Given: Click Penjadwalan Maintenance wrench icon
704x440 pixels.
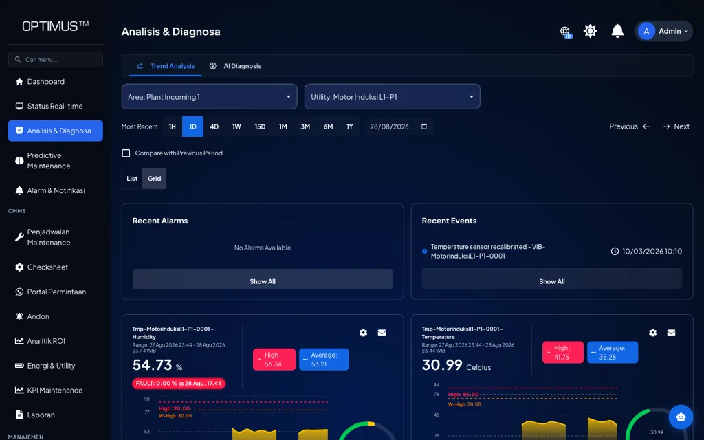Looking at the screenshot, I should click(x=19, y=237).
